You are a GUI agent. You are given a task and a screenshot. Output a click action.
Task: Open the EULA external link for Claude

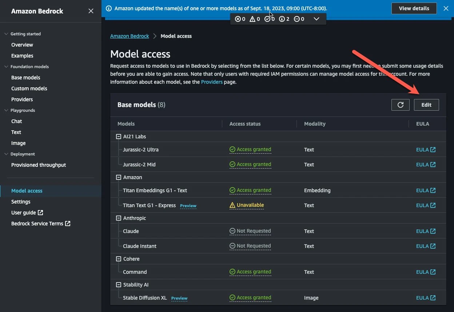pos(425,231)
